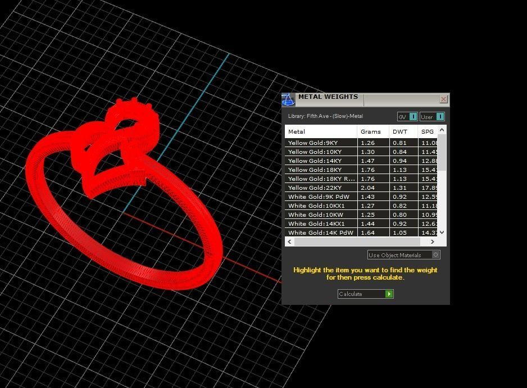Viewport: 527px width, 388px height.
Task: Click the Metal Weights cone icon
Action: click(288, 99)
